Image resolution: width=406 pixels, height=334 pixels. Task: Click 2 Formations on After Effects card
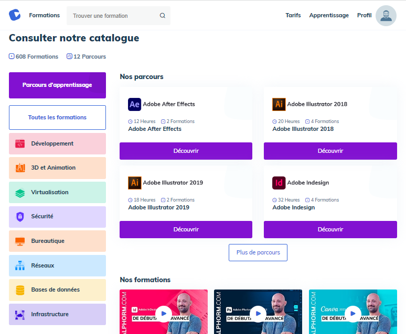tap(180, 121)
